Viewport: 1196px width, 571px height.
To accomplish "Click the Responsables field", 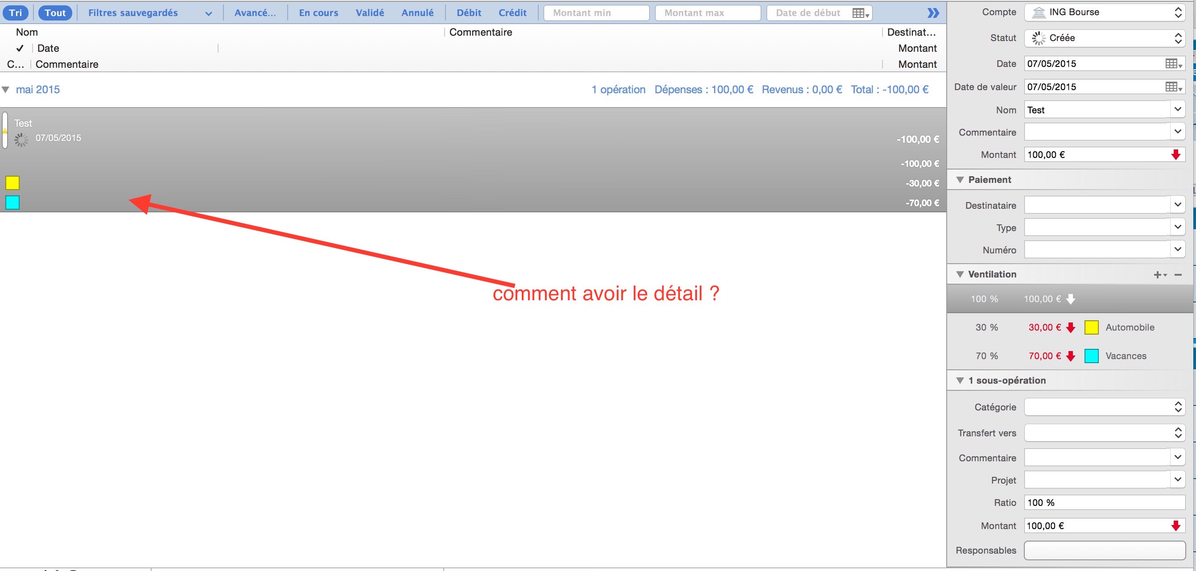I will pos(1105,550).
